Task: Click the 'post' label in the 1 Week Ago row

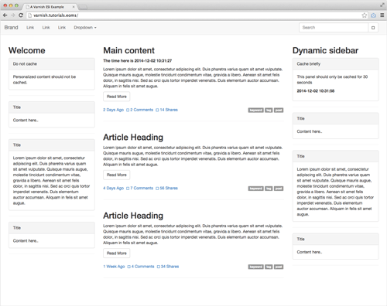Action: click(x=279, y=267)
